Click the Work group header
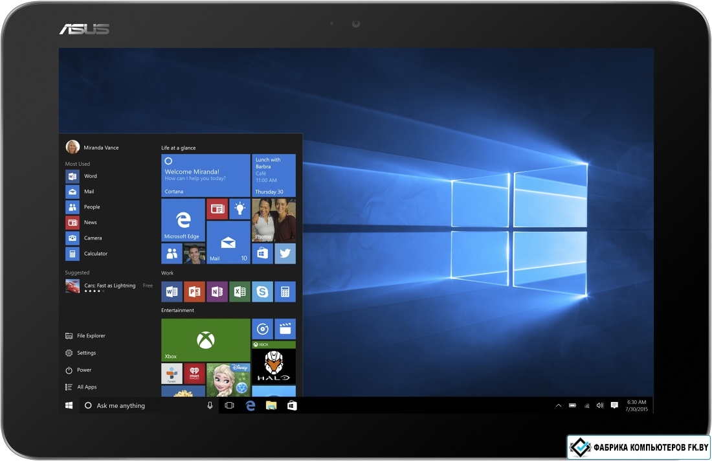 pyautogui.click(x=167, y=273)
